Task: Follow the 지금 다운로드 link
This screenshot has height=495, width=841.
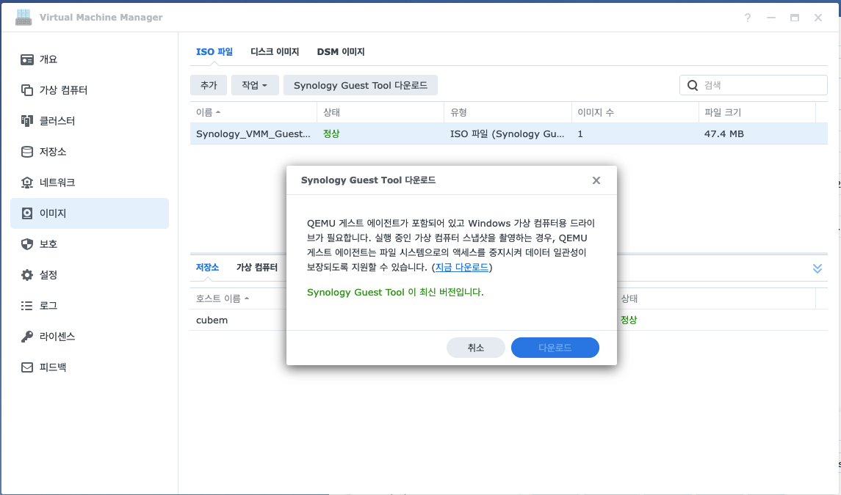Action: pyautogui.click(x=462, y=268)
